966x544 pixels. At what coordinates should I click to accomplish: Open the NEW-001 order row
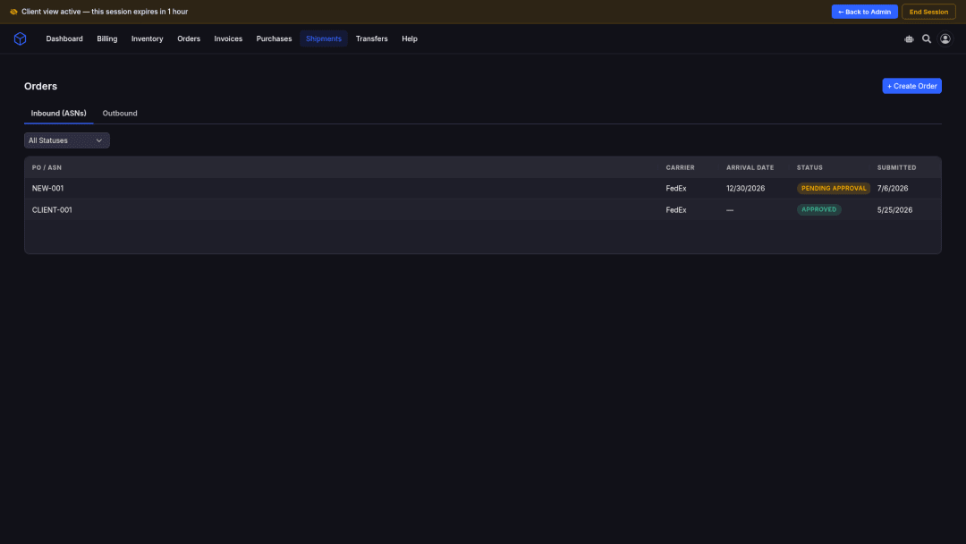482,189
